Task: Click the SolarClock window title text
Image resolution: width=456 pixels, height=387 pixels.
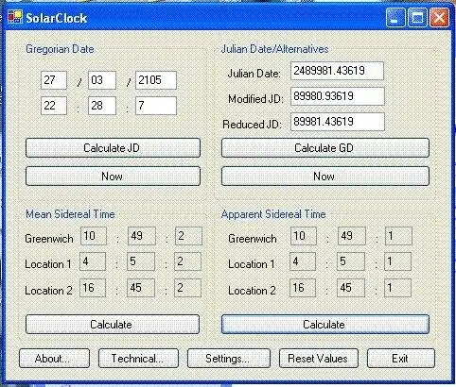Action: click(57, 18)
